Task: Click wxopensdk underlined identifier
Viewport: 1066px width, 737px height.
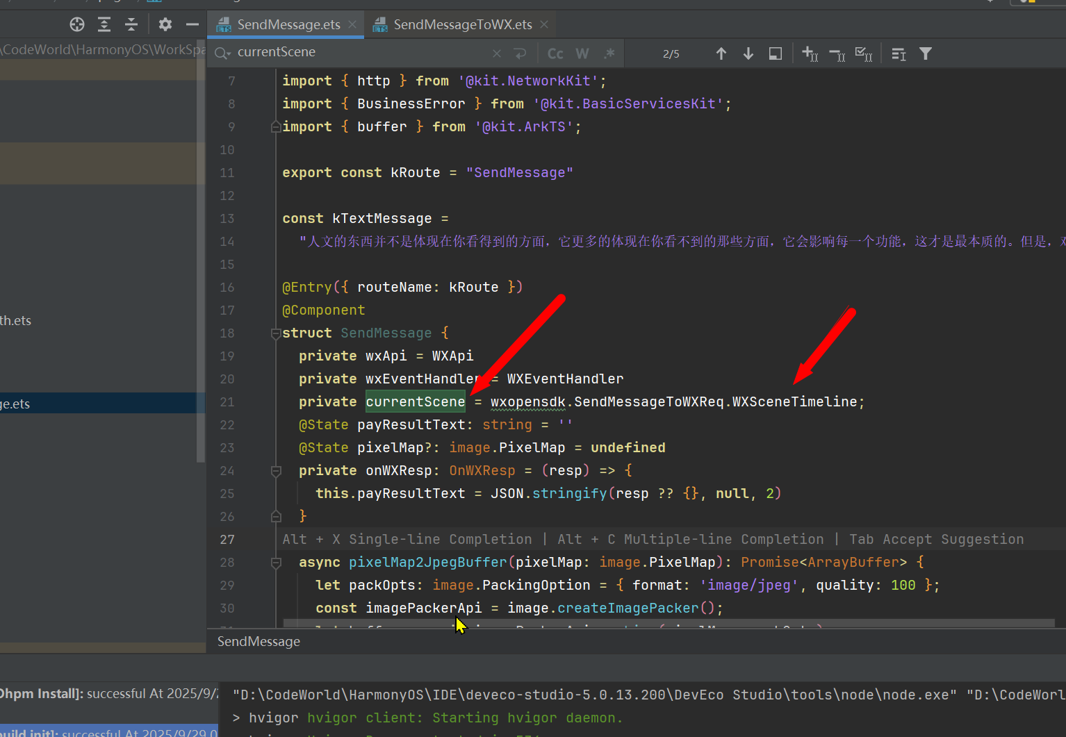Action: (529, 401)
